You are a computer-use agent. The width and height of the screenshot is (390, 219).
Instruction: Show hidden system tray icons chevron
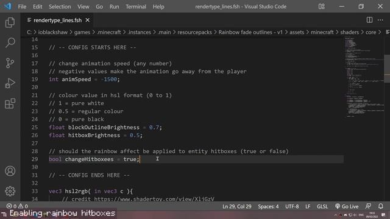click(x=336, y=215)
